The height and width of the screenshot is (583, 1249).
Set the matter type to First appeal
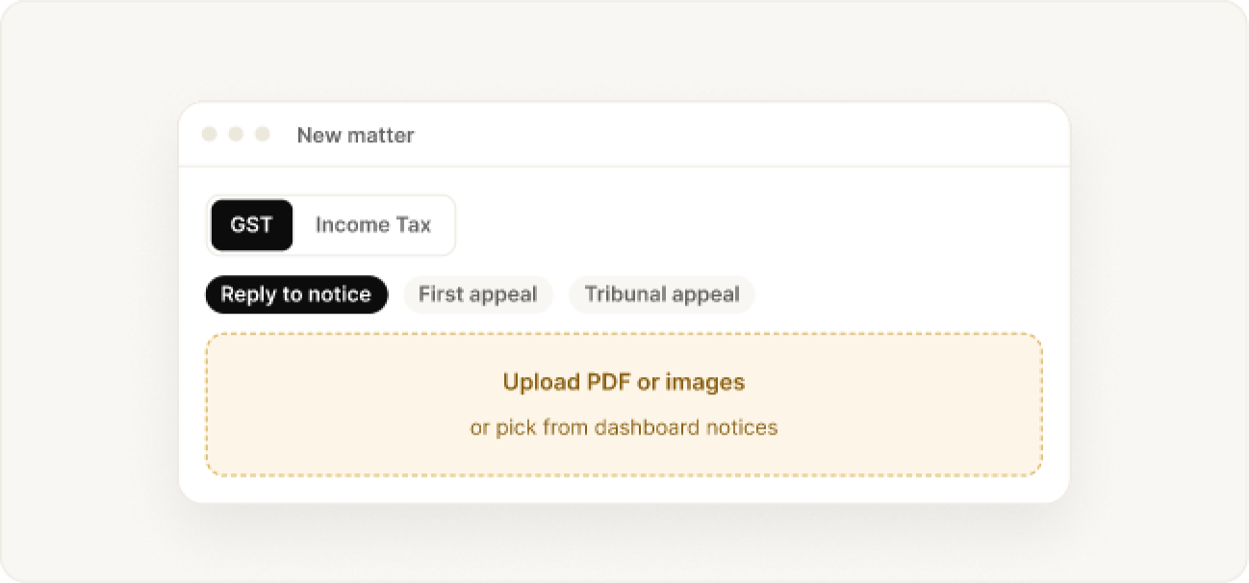click(x=478, y=294)
